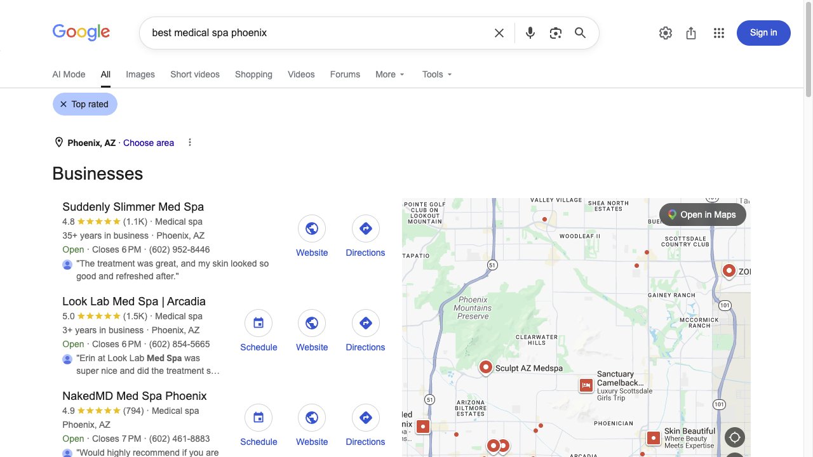
Task: Open quick settings gear icon
Action: tap(666, 33)
